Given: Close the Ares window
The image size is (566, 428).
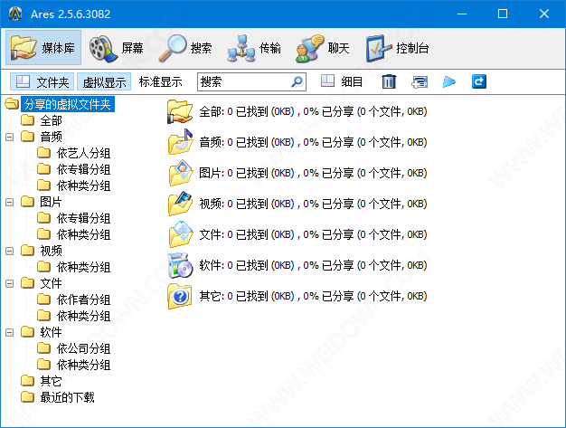Looking at the screenshot, I should coord(544,14).
